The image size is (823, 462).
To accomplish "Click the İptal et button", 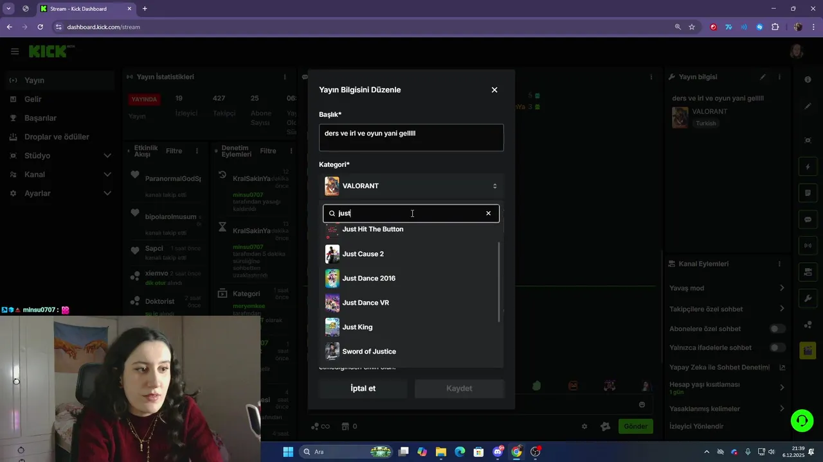I will [x=363, y=388].
